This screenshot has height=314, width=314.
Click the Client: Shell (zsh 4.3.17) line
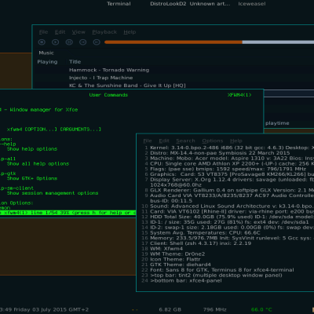(200, 243)
